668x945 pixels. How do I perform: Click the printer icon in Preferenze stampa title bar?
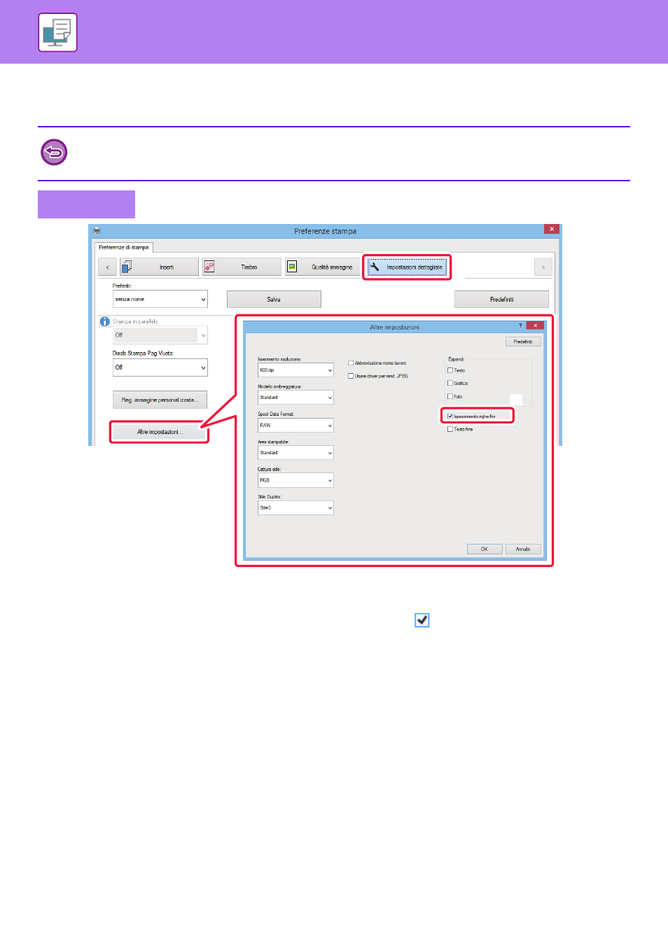pos(97,230)
